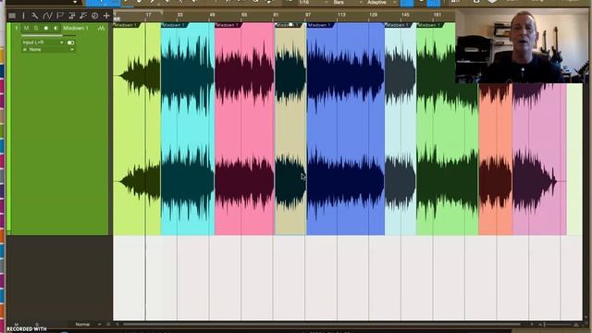This screenshot has height=333, width=592.
Task: Toggle the inspector 'i' icon
Action: pyautogui.click(x=23, y=16)
